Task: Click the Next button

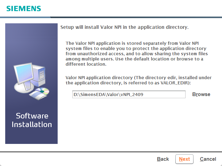Action: (184, 159)
